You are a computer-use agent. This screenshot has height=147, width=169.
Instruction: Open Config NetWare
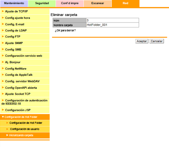pos(25,69)
